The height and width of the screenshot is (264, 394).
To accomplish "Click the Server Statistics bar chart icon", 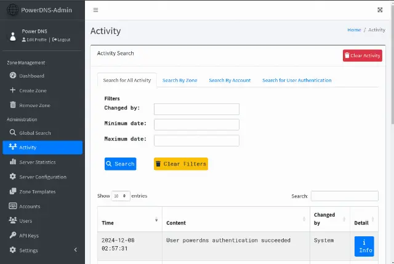I will (13, 161).
